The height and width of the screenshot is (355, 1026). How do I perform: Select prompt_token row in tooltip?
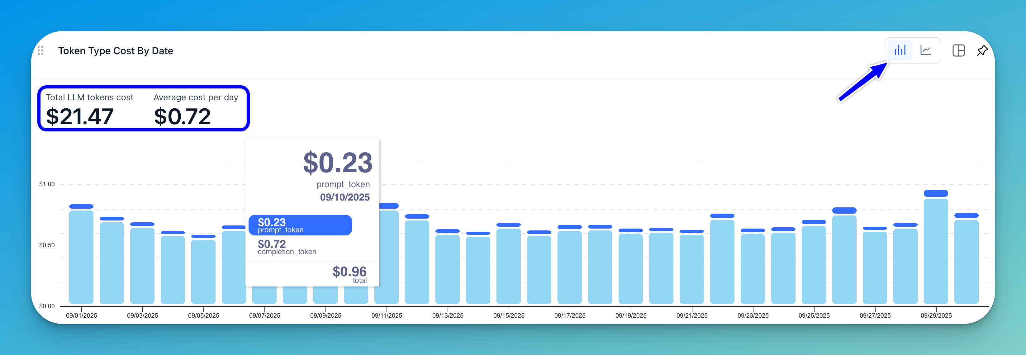tap(300, 225)
